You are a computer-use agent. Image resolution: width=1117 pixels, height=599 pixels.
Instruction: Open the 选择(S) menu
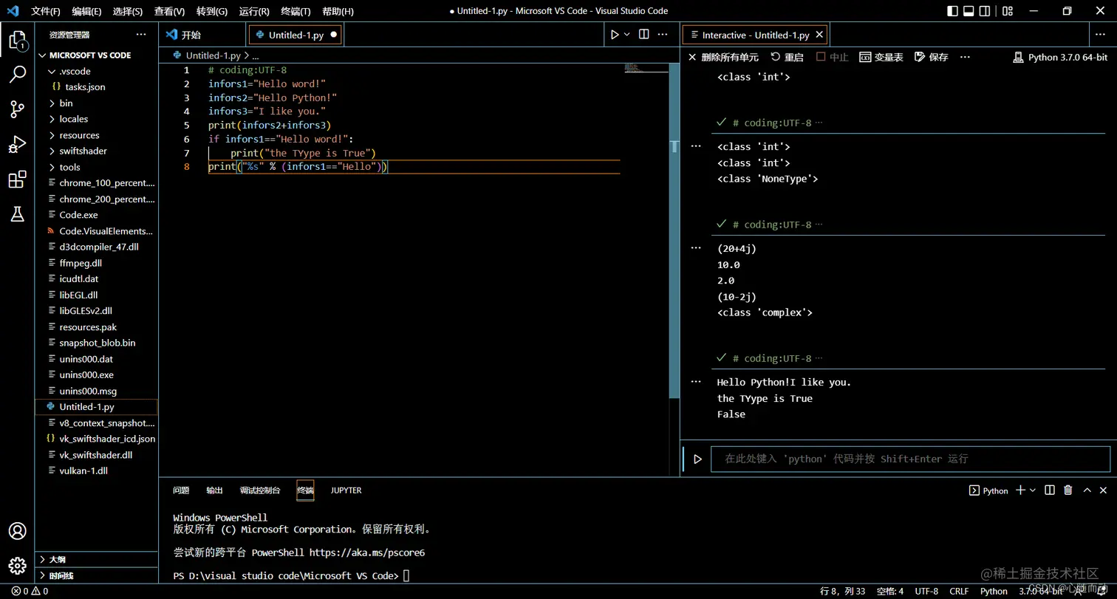coord(128,11)
